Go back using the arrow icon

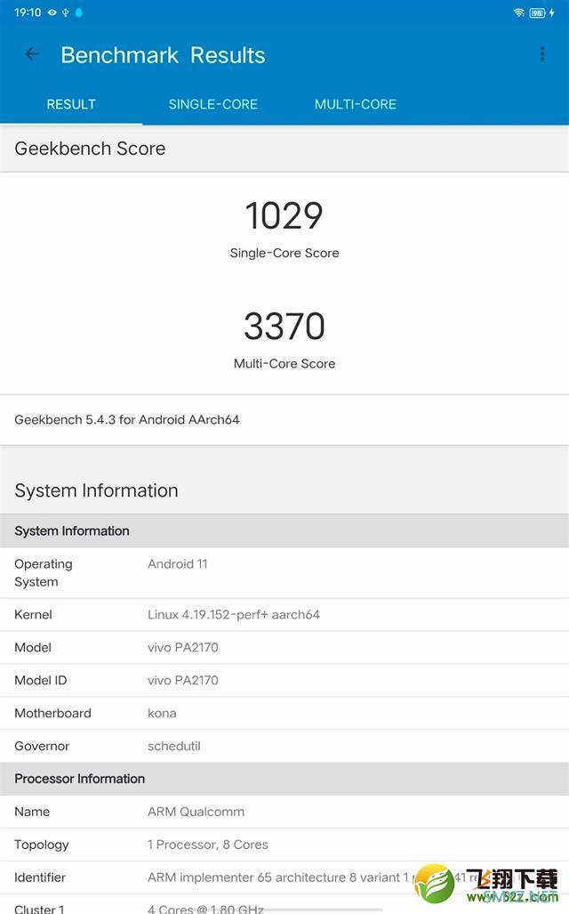(x=32, y=54)
